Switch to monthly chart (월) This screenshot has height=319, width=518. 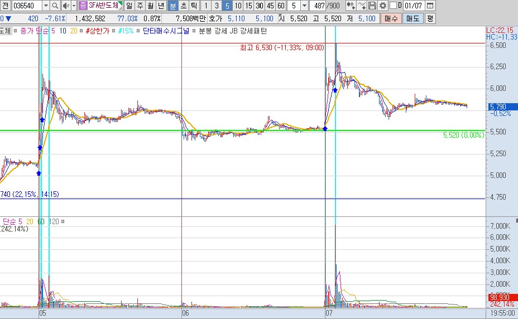150,6
